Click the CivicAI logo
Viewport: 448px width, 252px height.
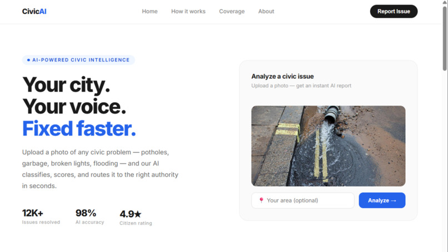[34, 12]
